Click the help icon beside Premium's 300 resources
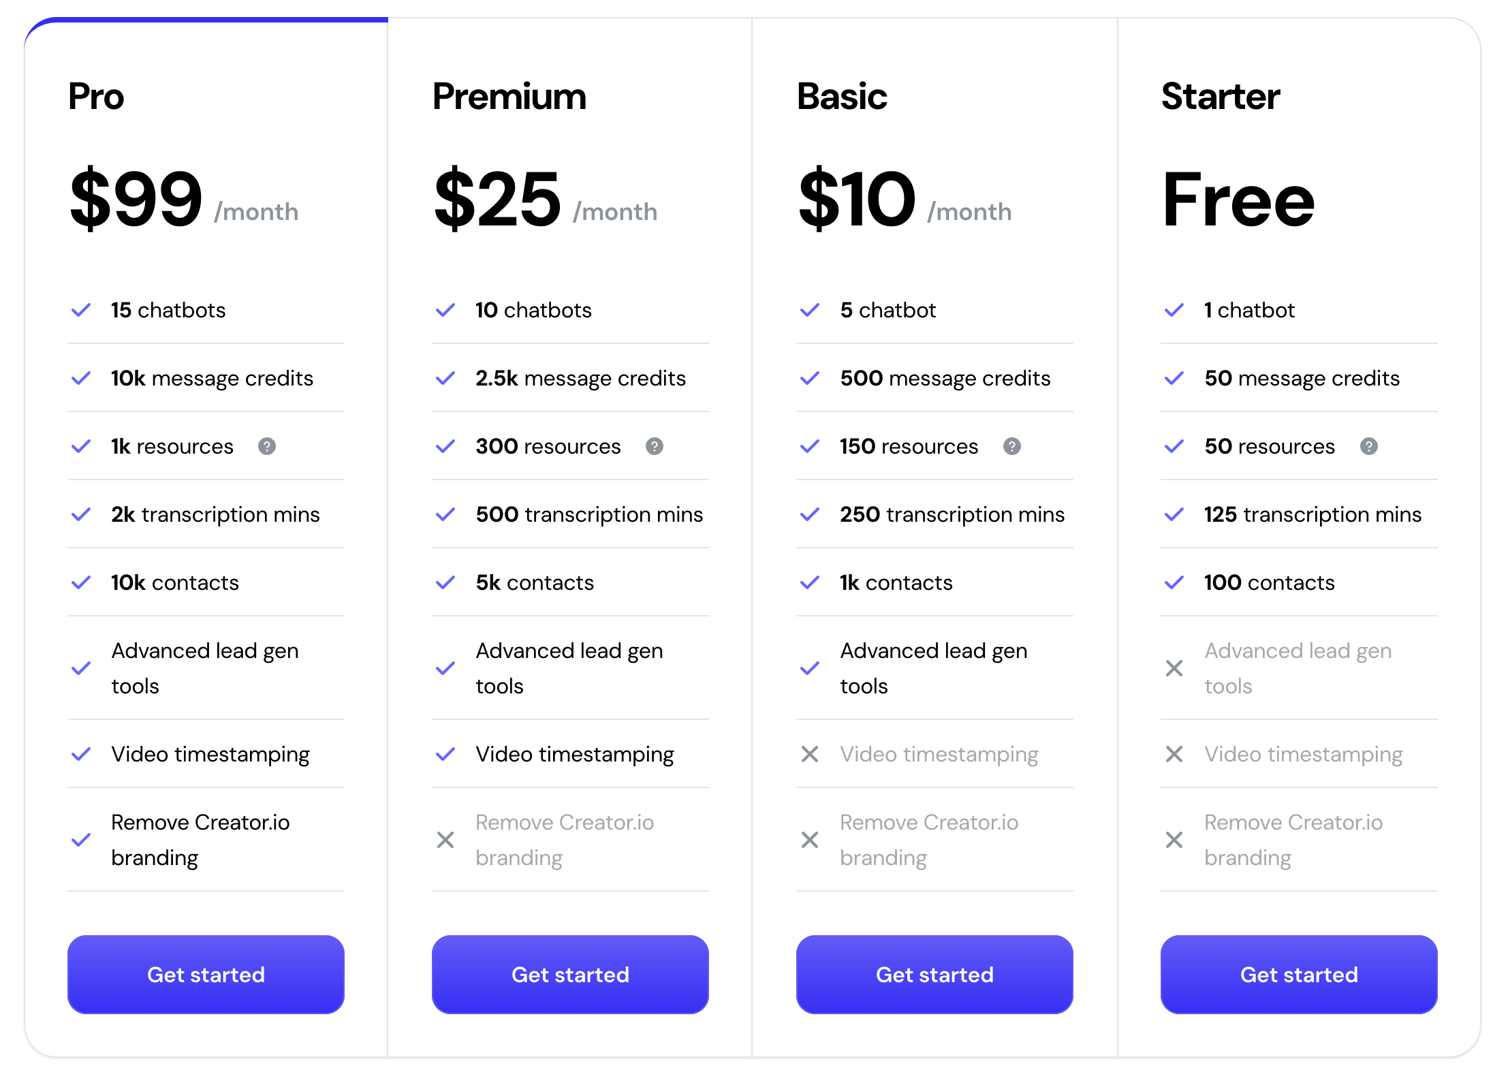 [655, 447]
